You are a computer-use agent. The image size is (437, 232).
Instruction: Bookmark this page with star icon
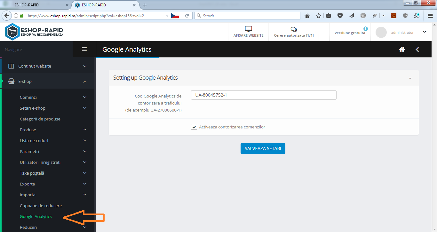[318, 16]
